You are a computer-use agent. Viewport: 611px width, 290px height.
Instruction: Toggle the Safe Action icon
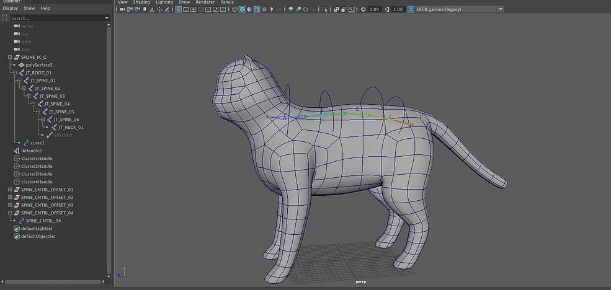[215, 9]
